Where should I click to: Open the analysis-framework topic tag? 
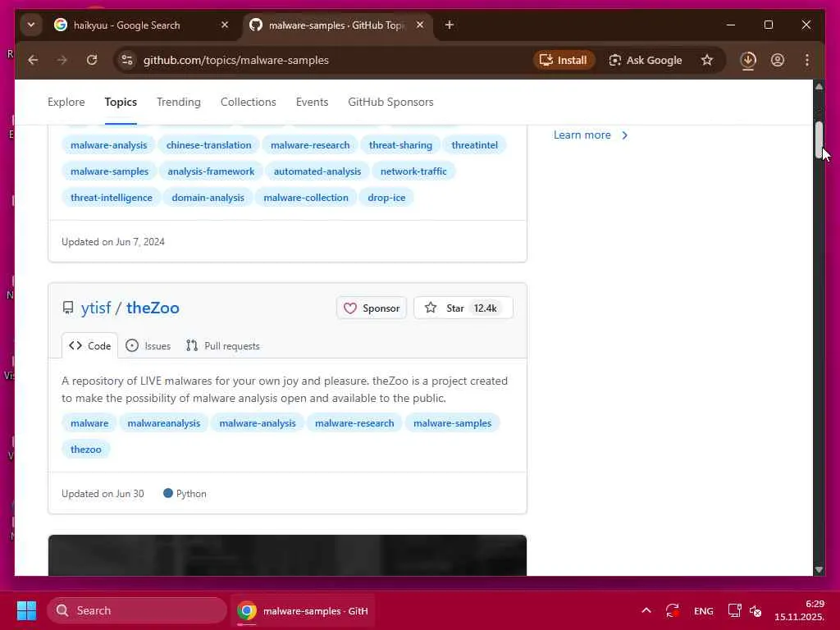click(x=211, y=171)
